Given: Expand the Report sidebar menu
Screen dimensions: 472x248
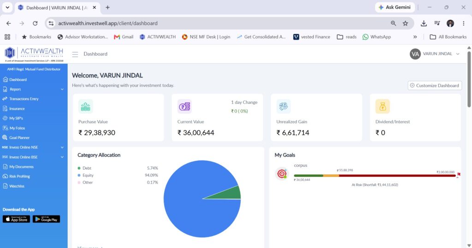Looking at the screenshot, I should (34, 89).
